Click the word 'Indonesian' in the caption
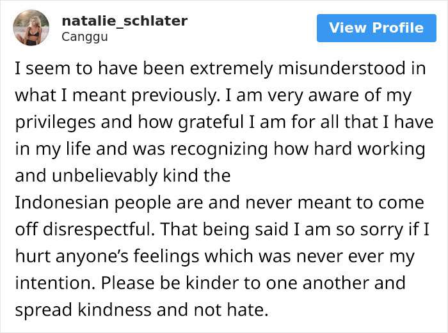 (x=61, y=203)
